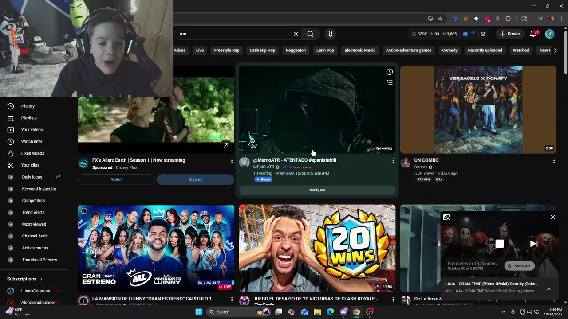
Task: Select the Electronic Music chip
Action: tap(360, 51)
